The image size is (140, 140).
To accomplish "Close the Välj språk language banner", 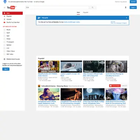I will click(x=126, y=18).
